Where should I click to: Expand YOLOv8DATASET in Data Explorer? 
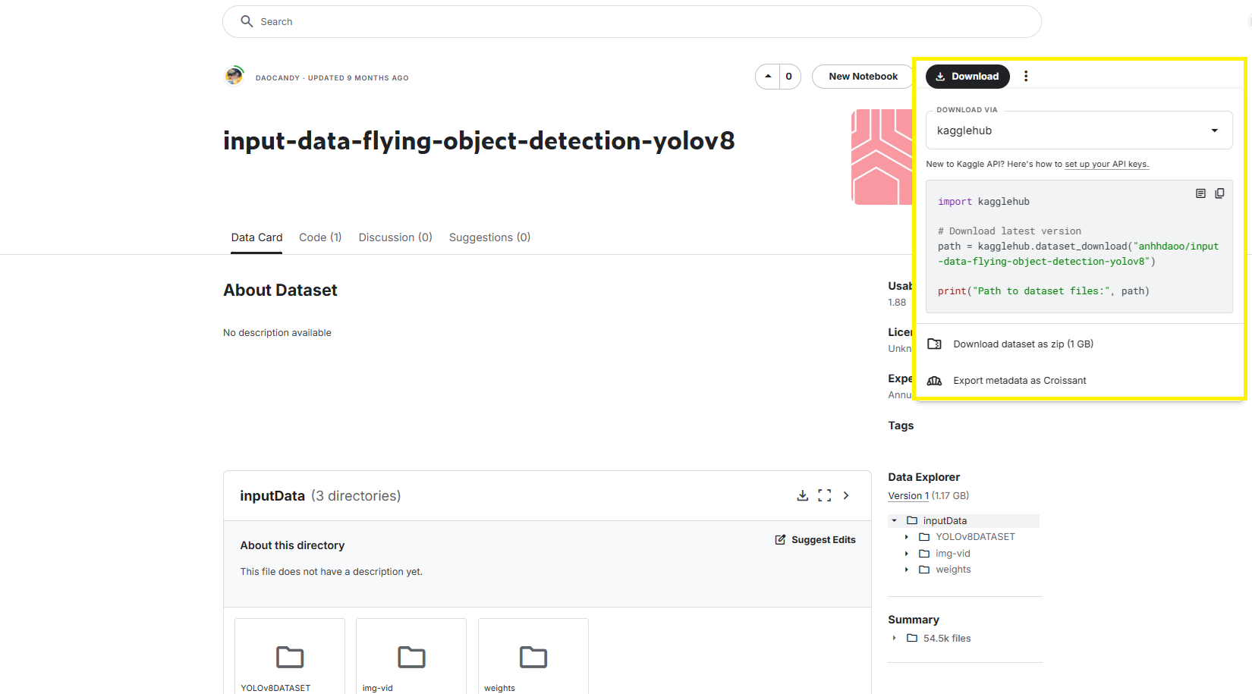(x=907, y=537)
